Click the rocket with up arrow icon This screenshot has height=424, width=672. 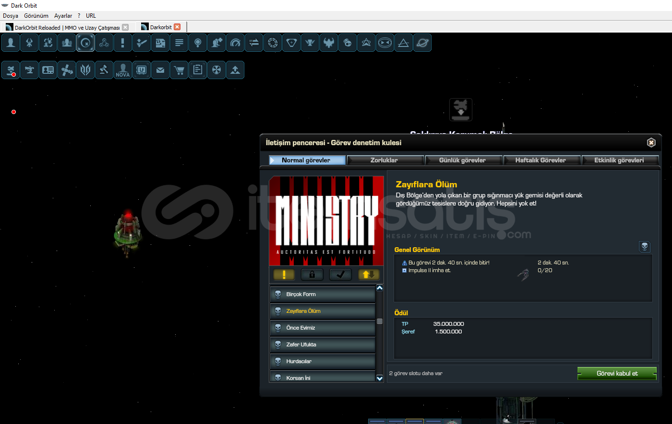click(x=142, y=43)
